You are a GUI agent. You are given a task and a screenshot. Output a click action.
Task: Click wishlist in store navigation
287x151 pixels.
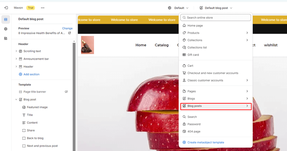(x=270, y=45)
